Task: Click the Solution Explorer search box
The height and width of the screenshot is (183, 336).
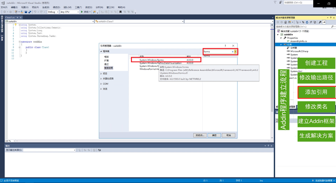Action: pos(303,27)
